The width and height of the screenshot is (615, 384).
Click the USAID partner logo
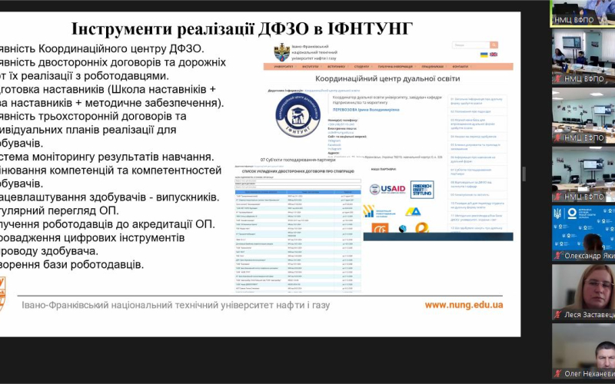coord(387,190)
